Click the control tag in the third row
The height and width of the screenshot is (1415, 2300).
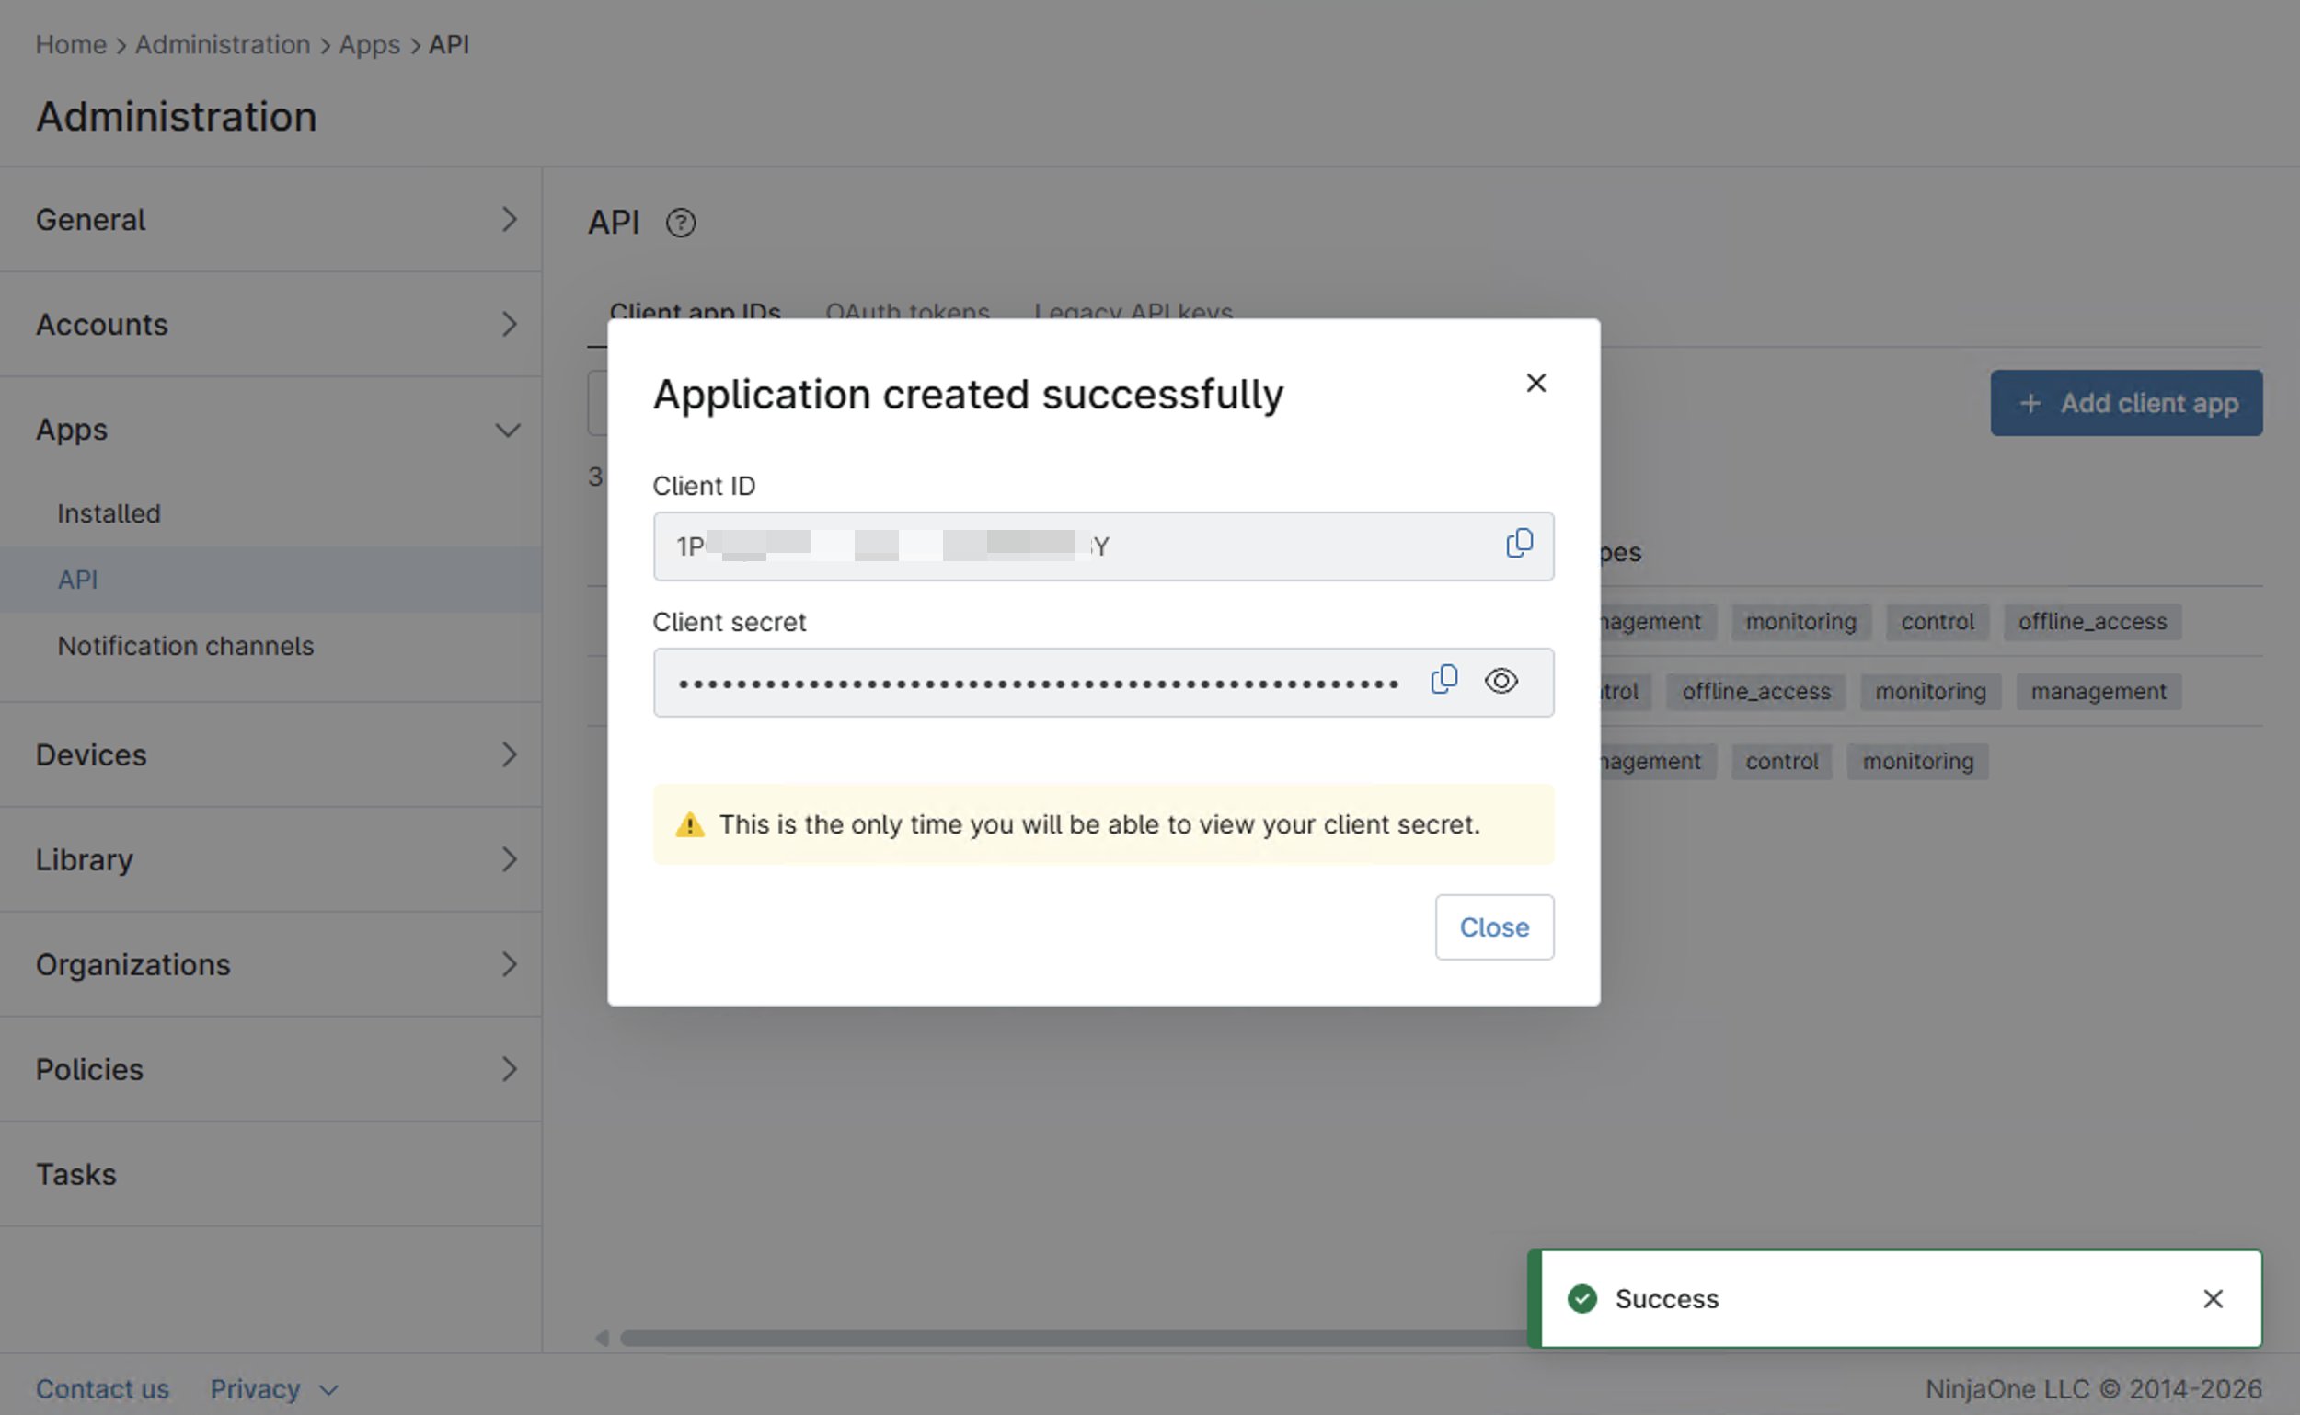click(x=1782, y=762)
